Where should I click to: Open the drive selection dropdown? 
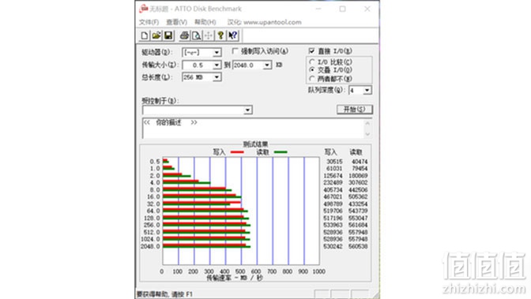point(217,52)
